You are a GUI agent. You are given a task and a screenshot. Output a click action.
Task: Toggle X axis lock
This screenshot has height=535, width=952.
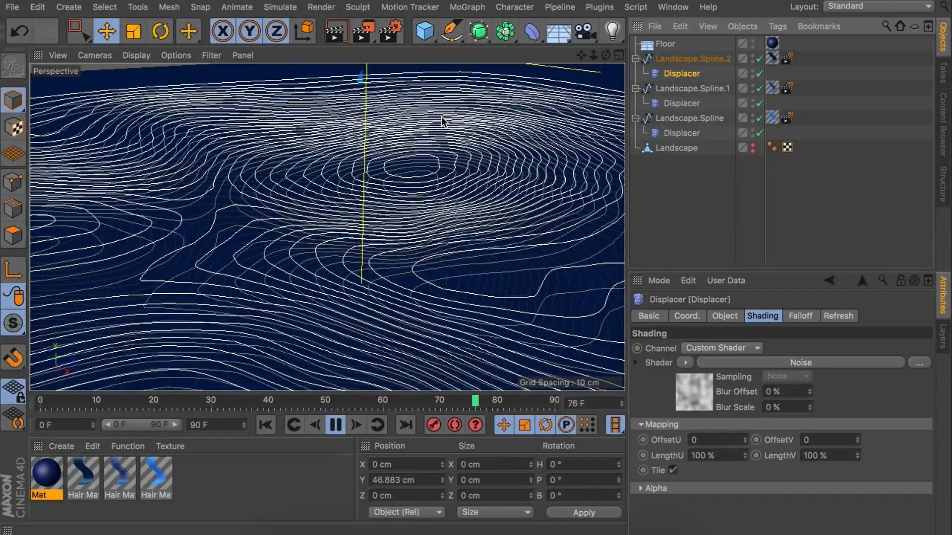click(x=223, y=32)
